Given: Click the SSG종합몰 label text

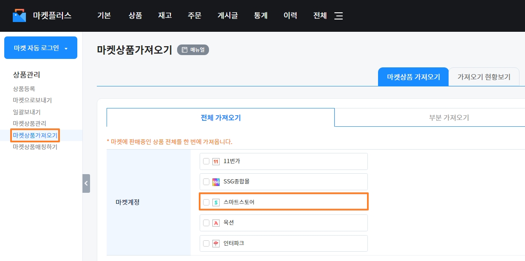Looking at the screenshot, I should click(x=237, y=182).
